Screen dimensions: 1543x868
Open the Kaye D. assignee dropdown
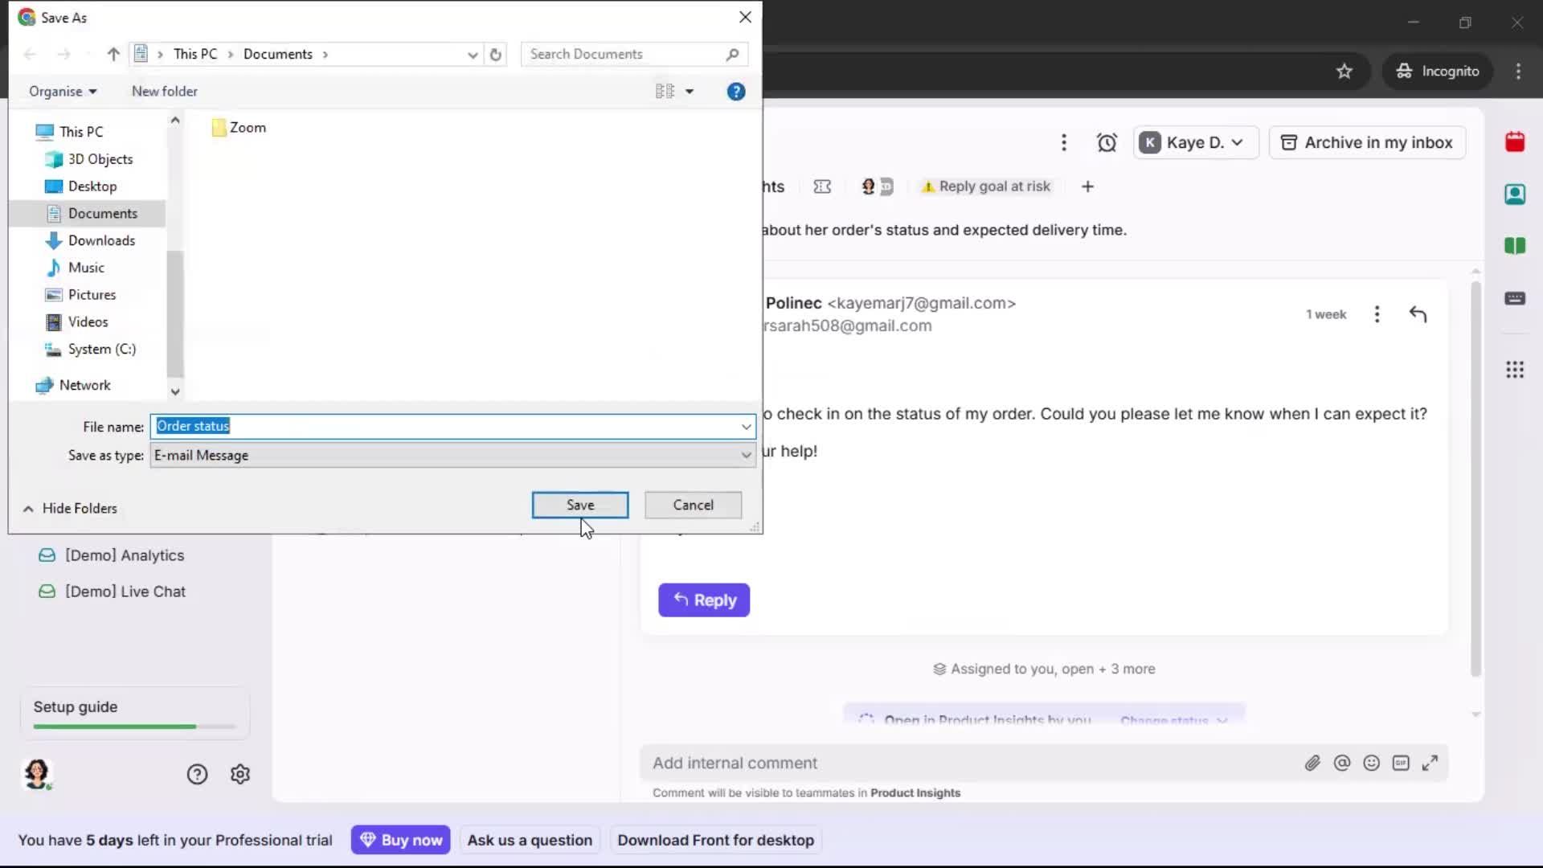pos(1195,142)
